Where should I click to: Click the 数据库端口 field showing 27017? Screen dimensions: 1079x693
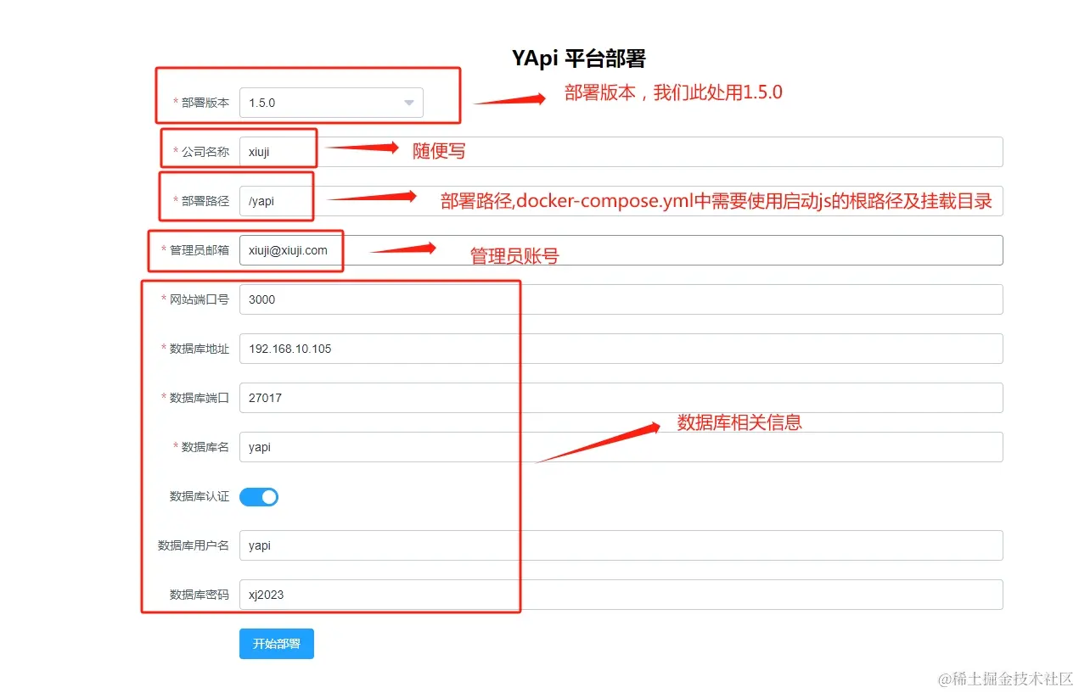[621, 398]
